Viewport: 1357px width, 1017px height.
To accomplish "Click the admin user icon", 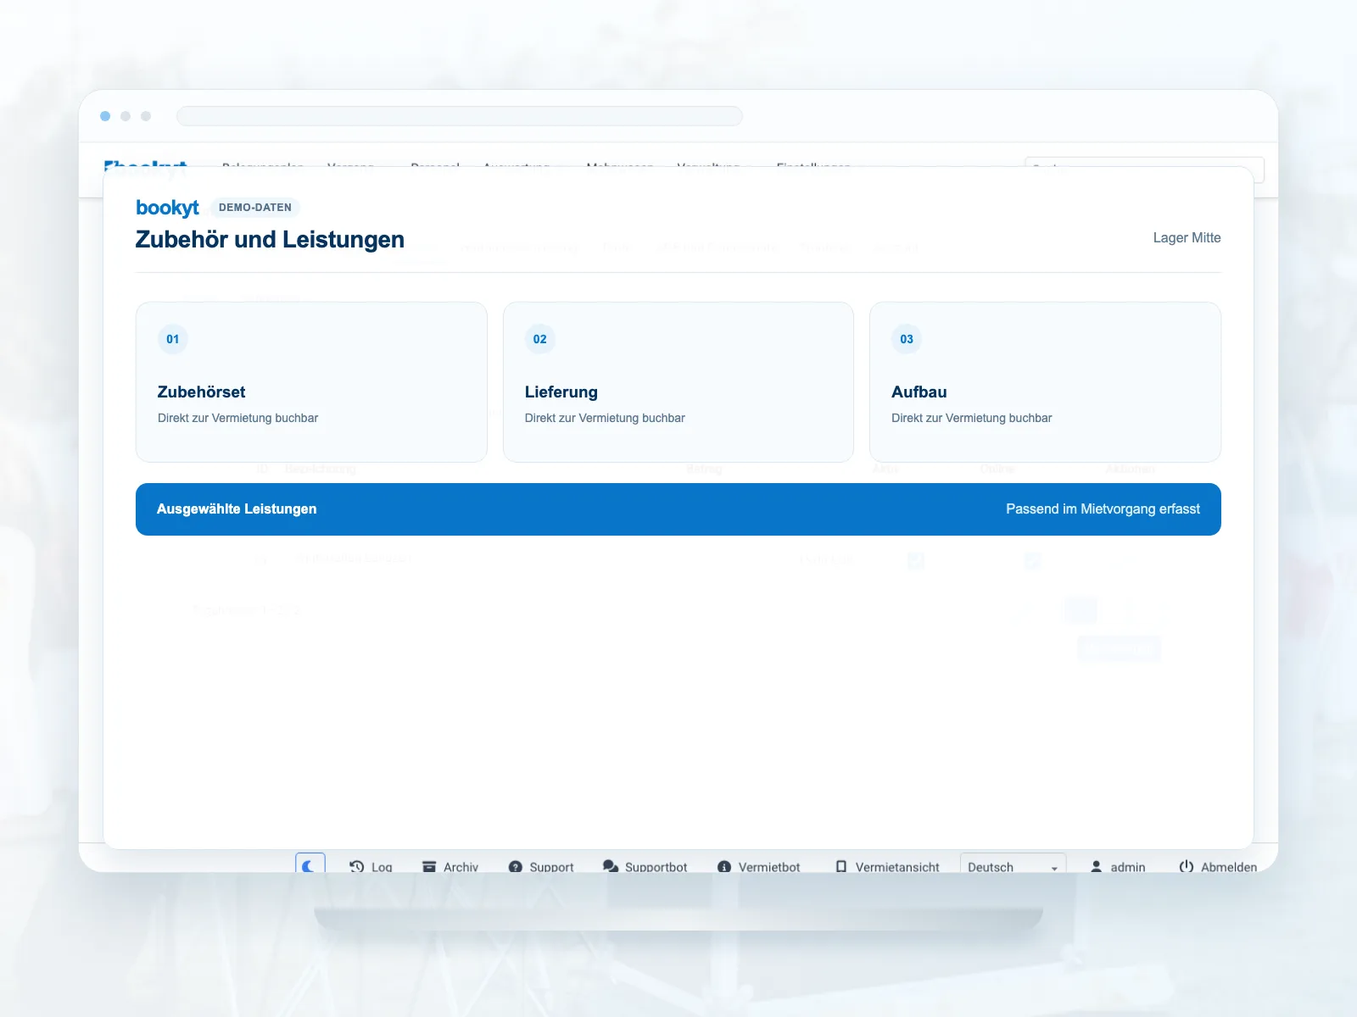I will pyautogui.click(x=1096, y=866).
